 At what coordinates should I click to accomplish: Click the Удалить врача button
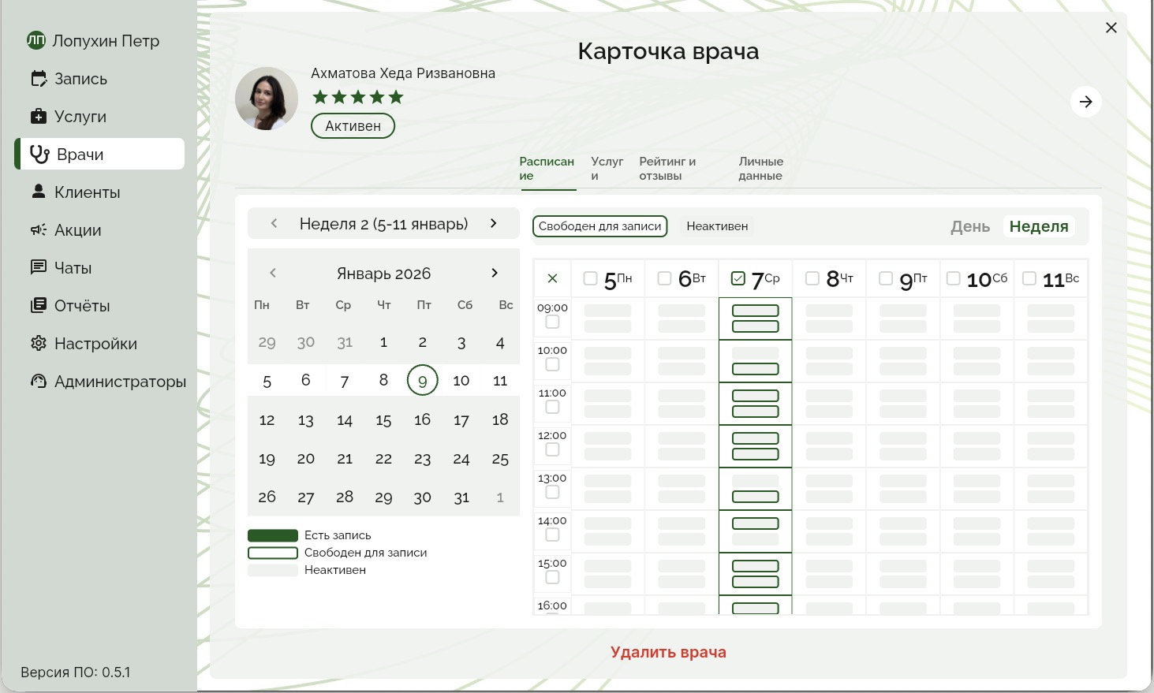click(668, 652)
